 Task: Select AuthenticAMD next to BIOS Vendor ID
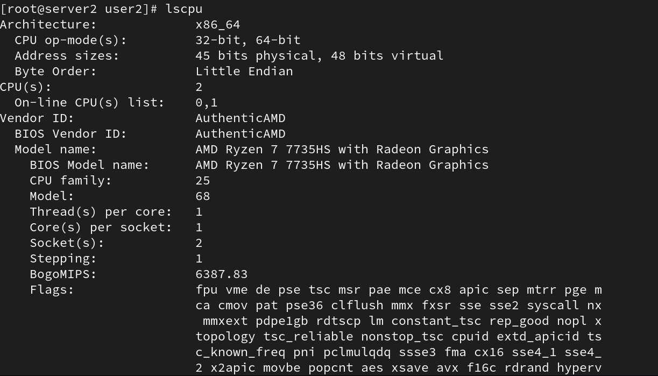240,134
